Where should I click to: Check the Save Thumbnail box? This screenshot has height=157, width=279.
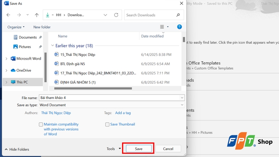(107, 124)
